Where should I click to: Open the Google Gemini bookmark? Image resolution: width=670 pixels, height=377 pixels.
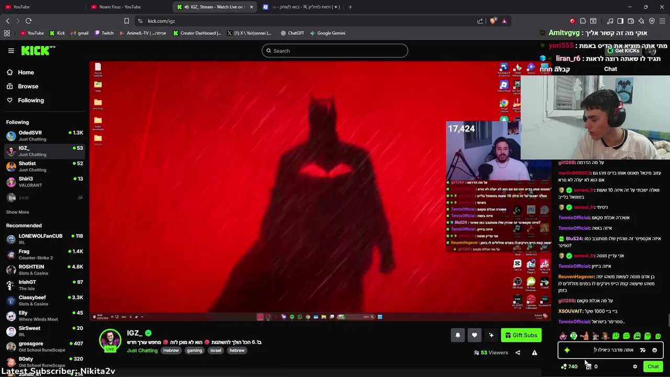tap(327, 33)
